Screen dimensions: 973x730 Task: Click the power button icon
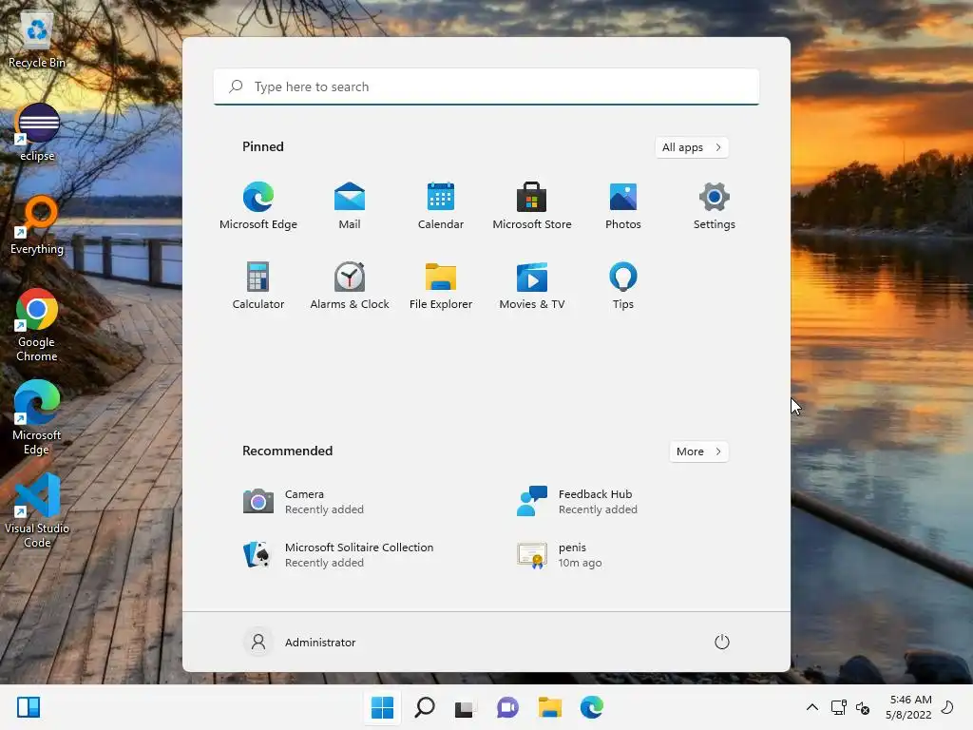pos(722,642)
